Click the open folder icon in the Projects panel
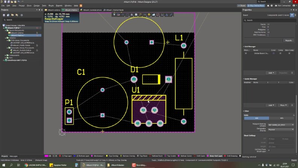 [12, 15]
